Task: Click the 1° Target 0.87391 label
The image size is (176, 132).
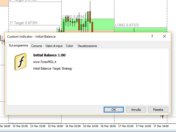Action: tap(24, 23)
